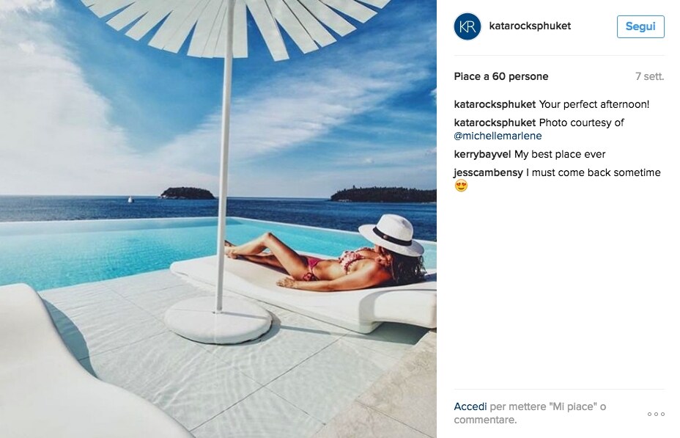Click the poolside photo of the sunbathing woman
Viewport: 680px width, 438px height.
tap(218, 219)
